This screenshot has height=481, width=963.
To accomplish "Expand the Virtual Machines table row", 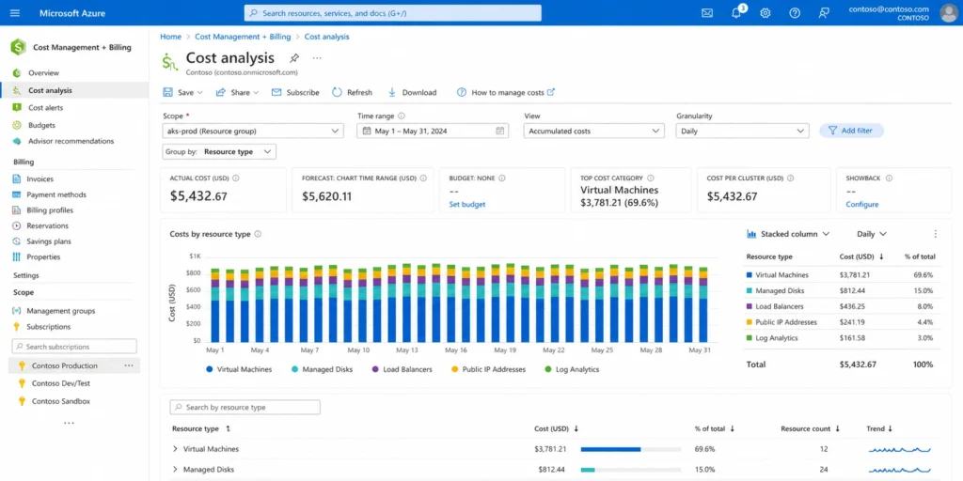I will pos(175,449).
